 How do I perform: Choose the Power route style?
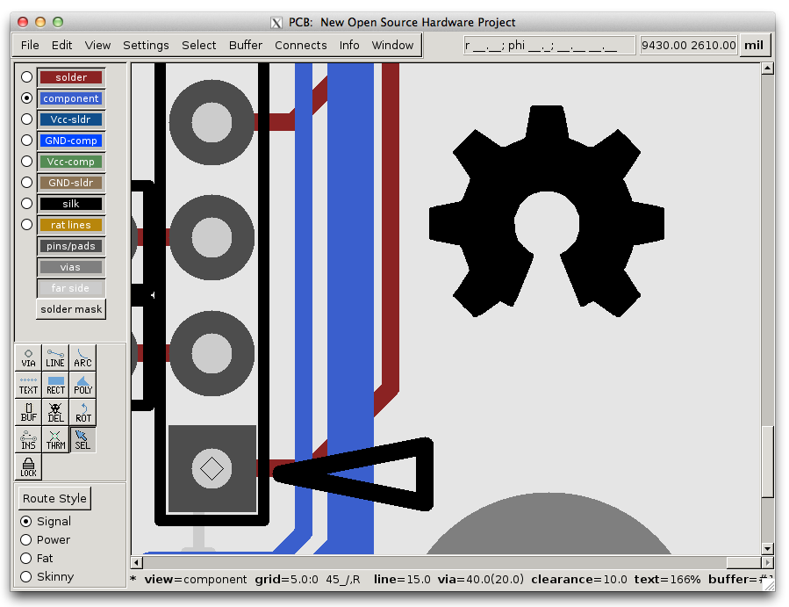(x=26, y=540)
